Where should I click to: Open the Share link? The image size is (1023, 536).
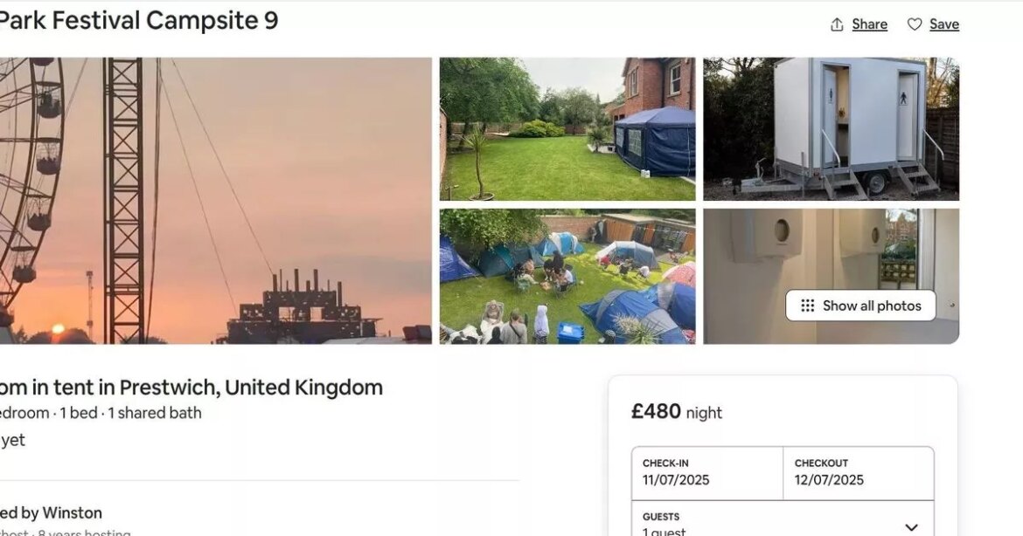[869, 24]
